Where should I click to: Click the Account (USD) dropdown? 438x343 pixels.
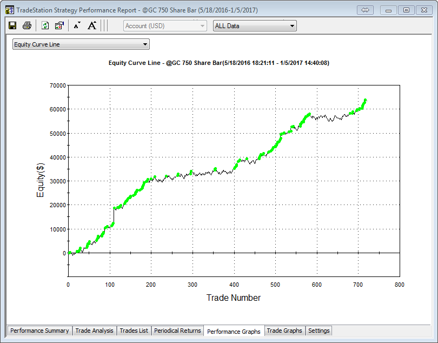165,25
